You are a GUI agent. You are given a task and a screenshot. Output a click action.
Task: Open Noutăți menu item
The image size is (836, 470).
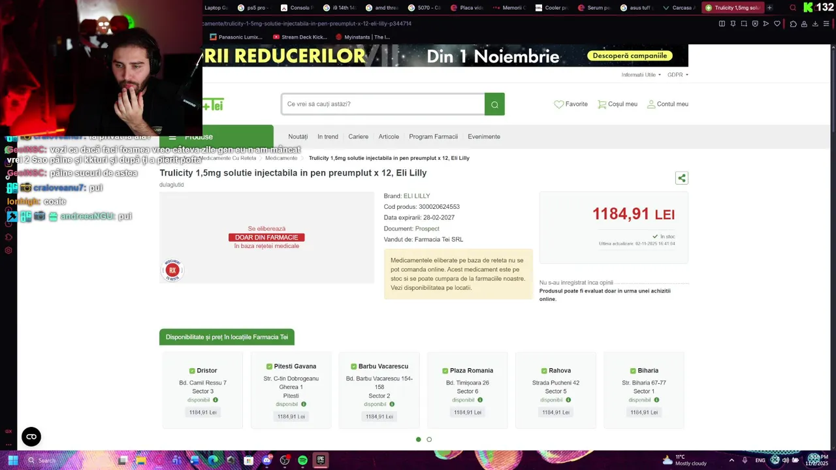click(298, 136)
